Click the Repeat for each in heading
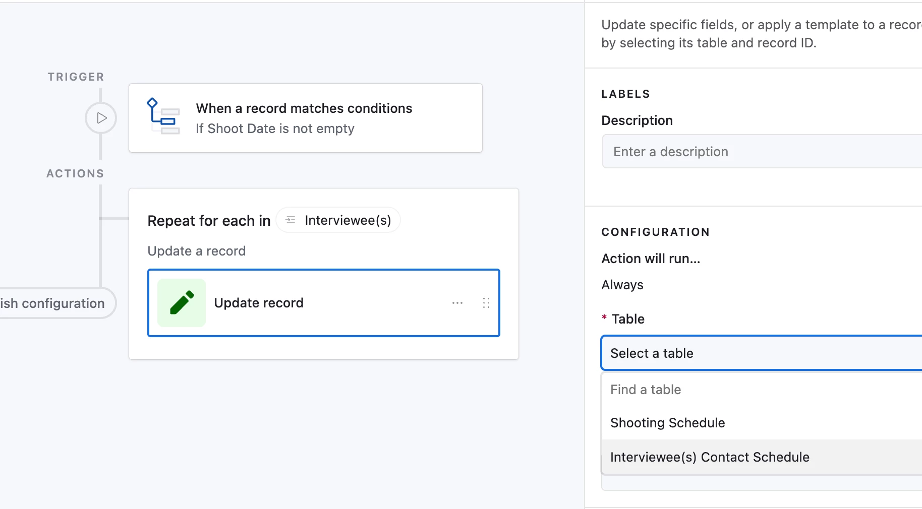Image resolution: width=922 pixels, height=509 pixels. (209, 221)
